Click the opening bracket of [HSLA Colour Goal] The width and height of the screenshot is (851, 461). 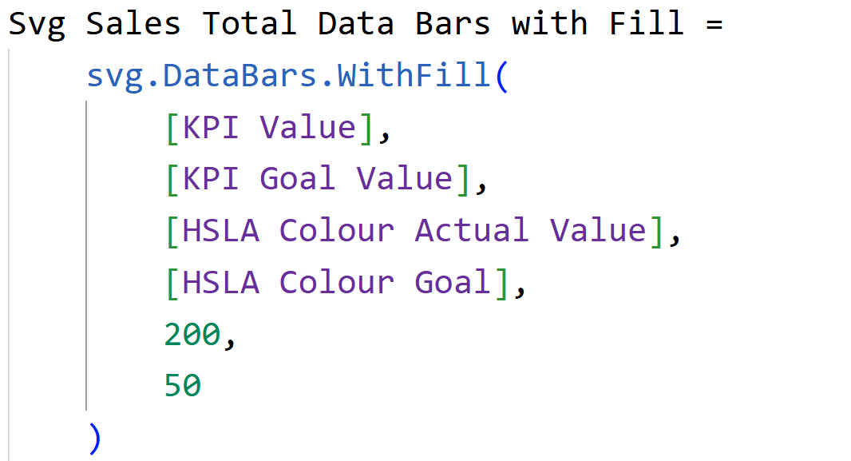pyautogui.click(x=172, y=282)
